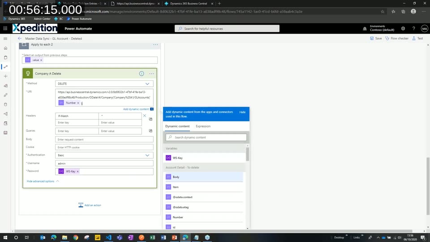Click Save in the flow toolbar

point(376,39)
